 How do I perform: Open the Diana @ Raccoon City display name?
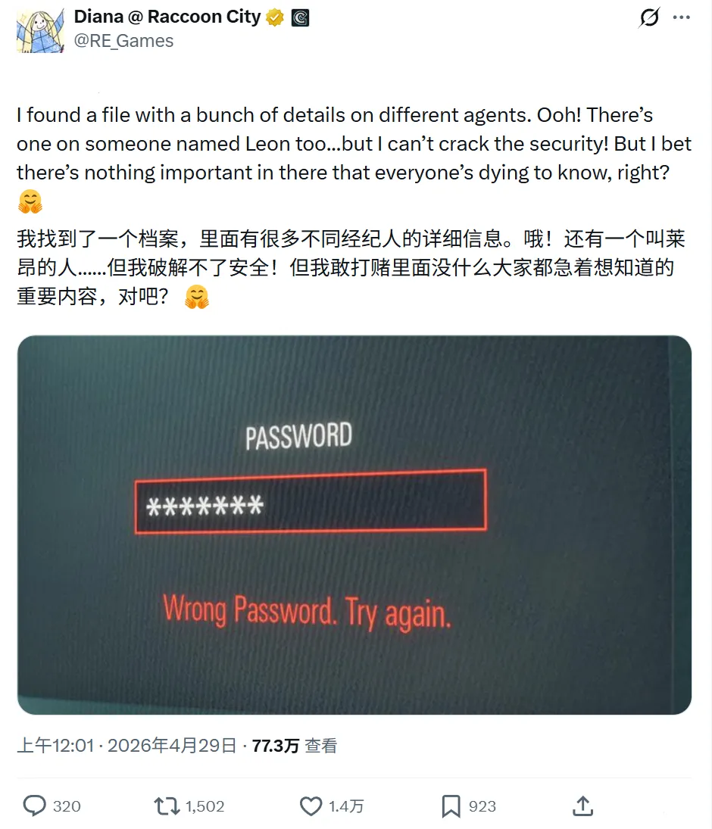pos(167,17)
